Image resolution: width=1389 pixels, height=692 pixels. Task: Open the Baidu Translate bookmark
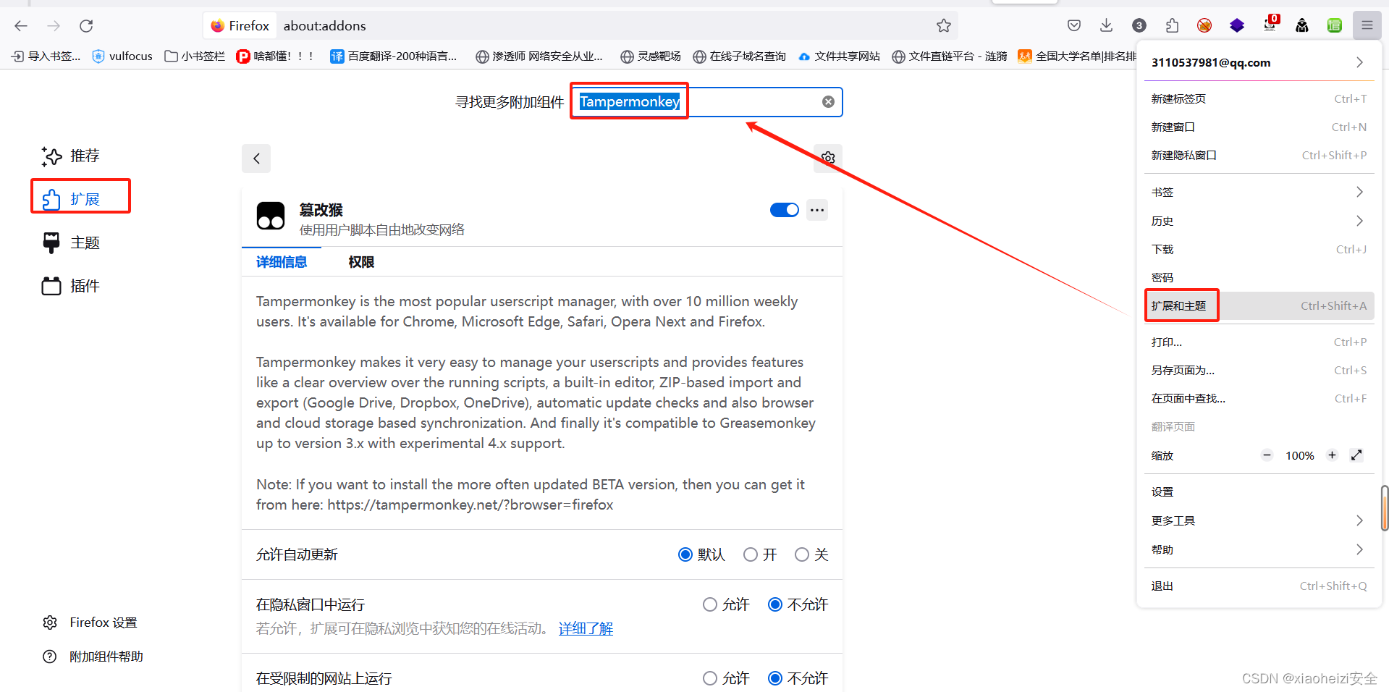click(x=393, y=56)
